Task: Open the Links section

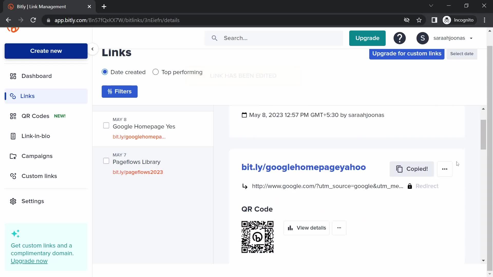Action: coord(46,96)
